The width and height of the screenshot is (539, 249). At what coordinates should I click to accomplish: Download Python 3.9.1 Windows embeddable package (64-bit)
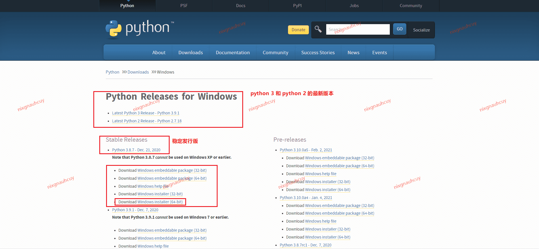172,238
